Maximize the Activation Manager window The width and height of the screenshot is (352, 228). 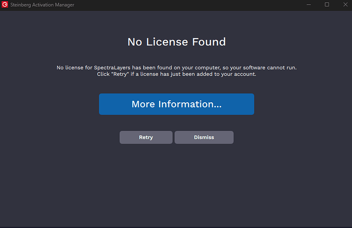point(327,5)
